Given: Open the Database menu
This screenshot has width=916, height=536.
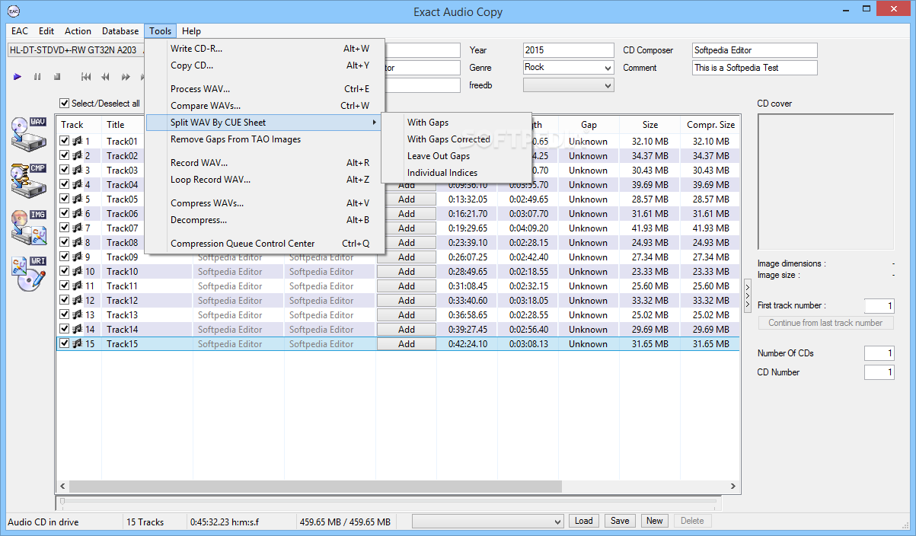Looking at the screenshot, I should tap(120, 31).
